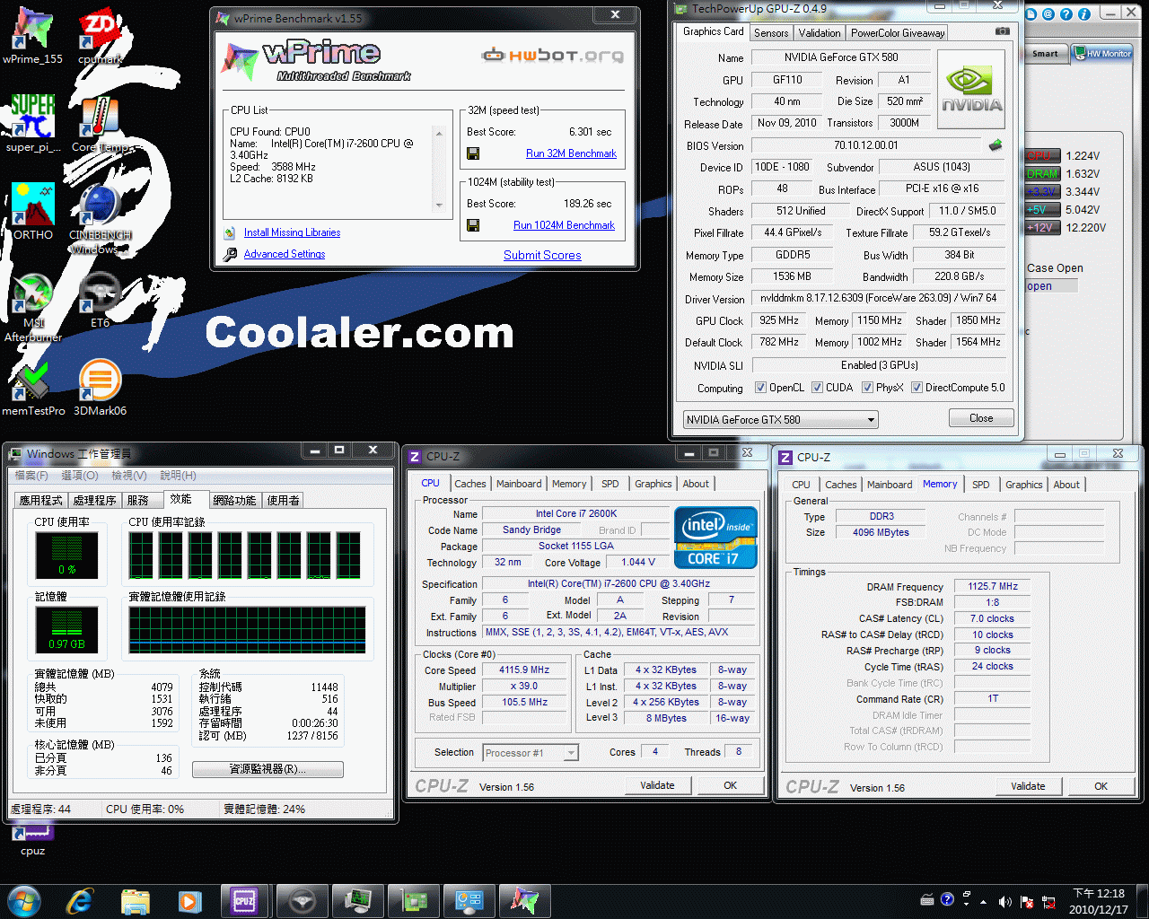1149x919 pixels.
Task: Toggle the OpenCL checkbox in GPU-Z
Action: 761,388
